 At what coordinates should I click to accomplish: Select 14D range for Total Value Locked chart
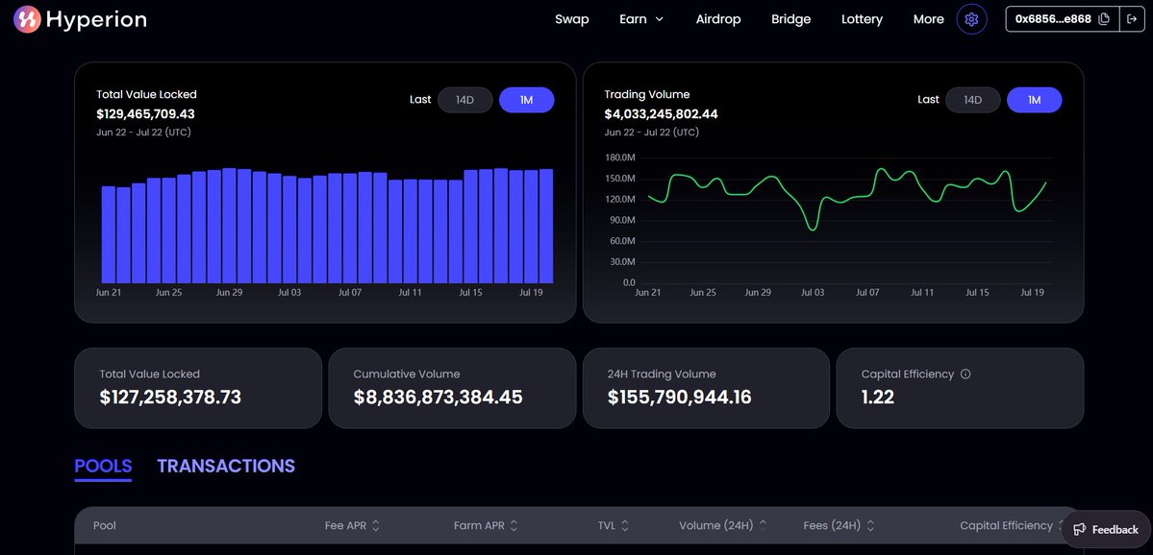(464, 100)
